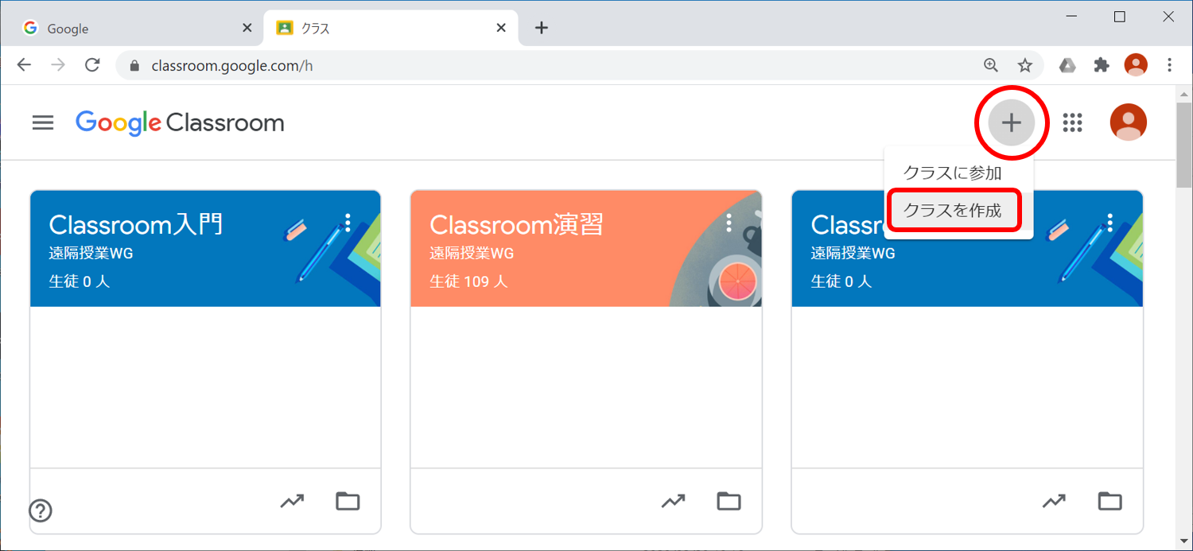Reload the Classroom page
1193x551 pixels.
[92, 65]
